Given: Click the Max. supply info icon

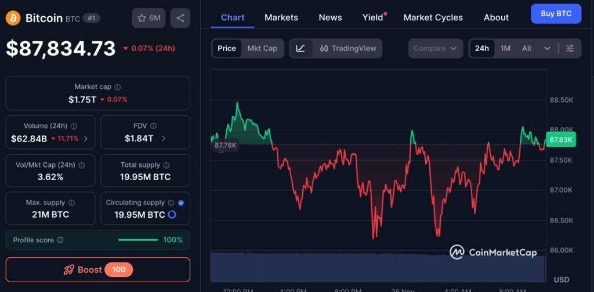Looking at the screenshot, I should pyautogui.click(x=71, y=203).
